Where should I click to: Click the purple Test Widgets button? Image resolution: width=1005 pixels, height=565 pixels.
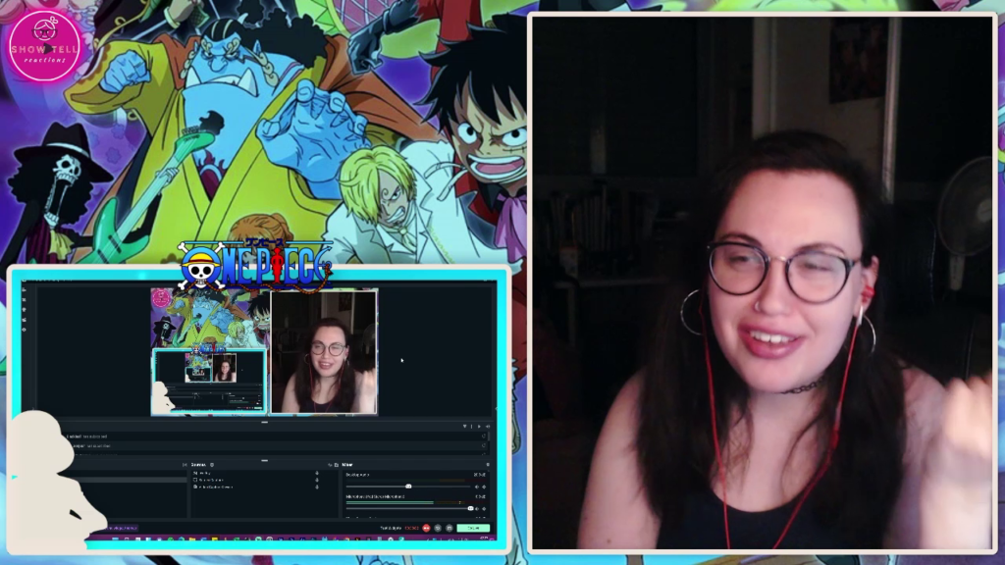pos(120,528)
